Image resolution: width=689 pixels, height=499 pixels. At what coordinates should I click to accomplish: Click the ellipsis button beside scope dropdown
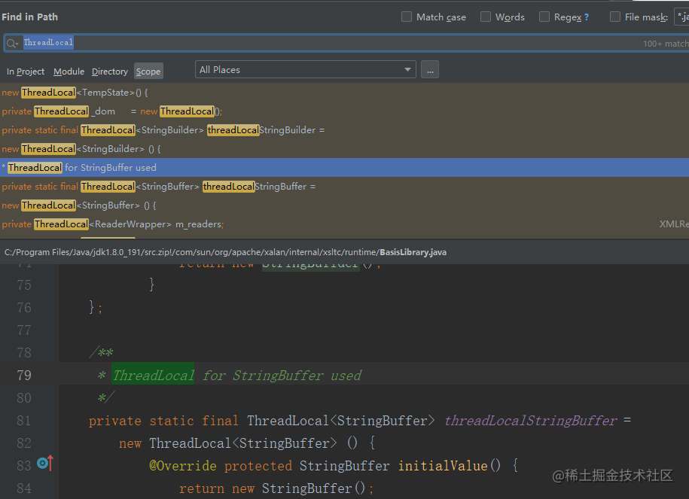click(x=430, y=70)
